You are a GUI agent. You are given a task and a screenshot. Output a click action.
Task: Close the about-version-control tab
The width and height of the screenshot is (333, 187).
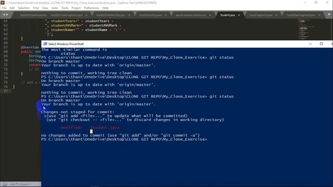pyautogui.click(x=210, y=15)
